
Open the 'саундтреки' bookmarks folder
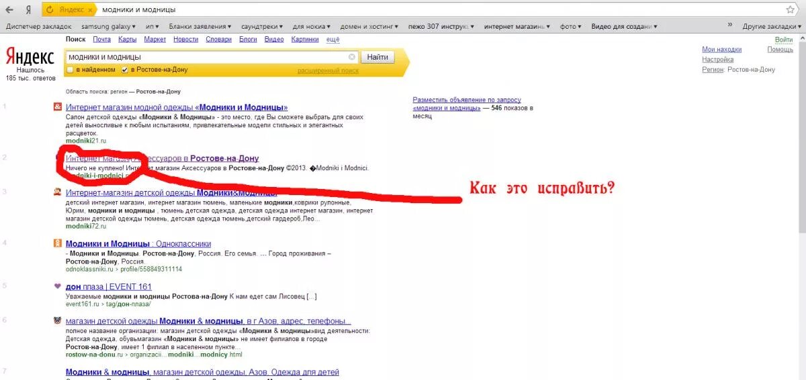(263, 27)
